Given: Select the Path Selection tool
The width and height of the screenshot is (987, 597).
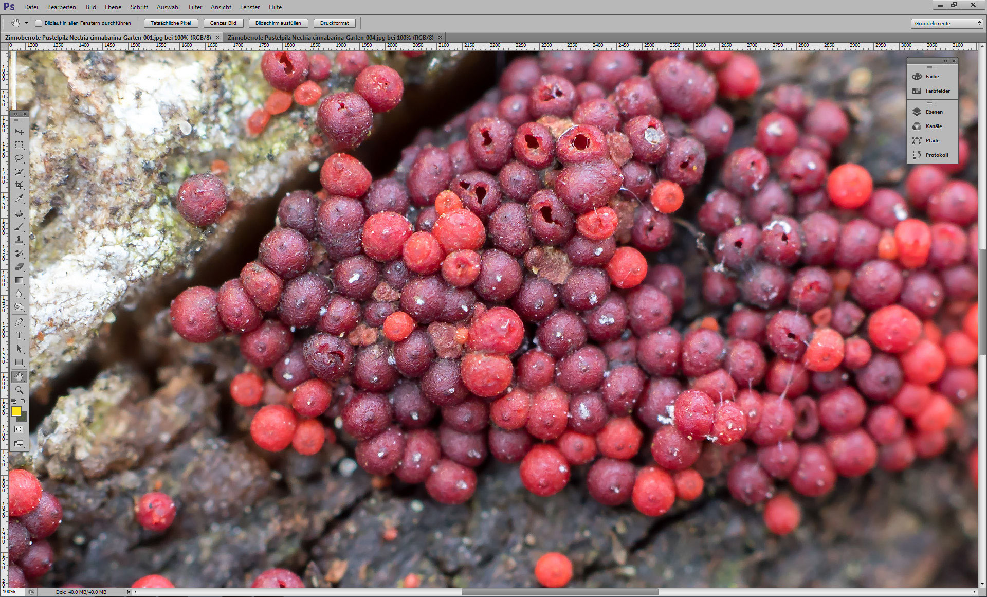Looking at the screenshot, I should coord(19,349).
